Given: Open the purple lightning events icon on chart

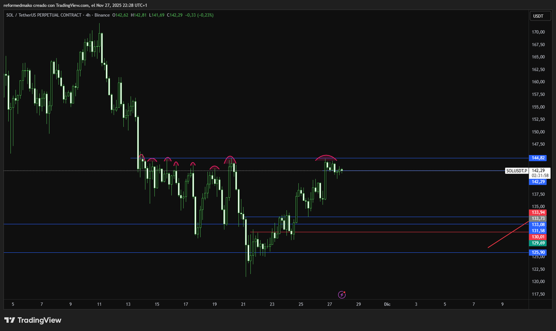Looking at the screenshot, I should pyautogui.click(x=342, y=294).
